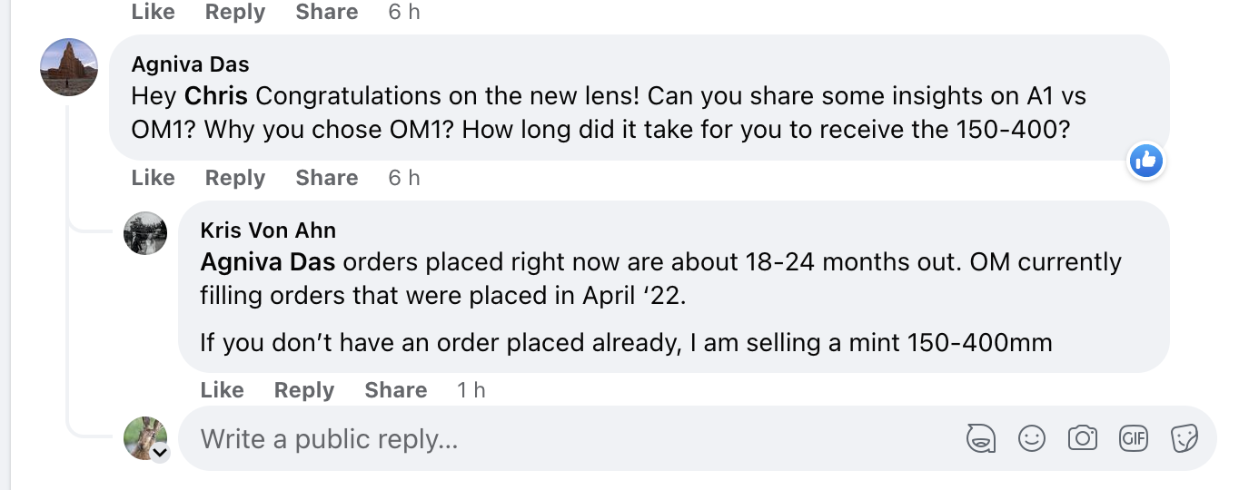1239x490 pixels.
Task: Open the Agniva Das author name link
Action: (190, 64)
